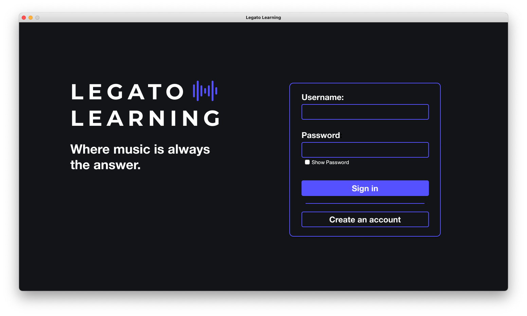Click inside the Username input field

[x=365, y=112]
